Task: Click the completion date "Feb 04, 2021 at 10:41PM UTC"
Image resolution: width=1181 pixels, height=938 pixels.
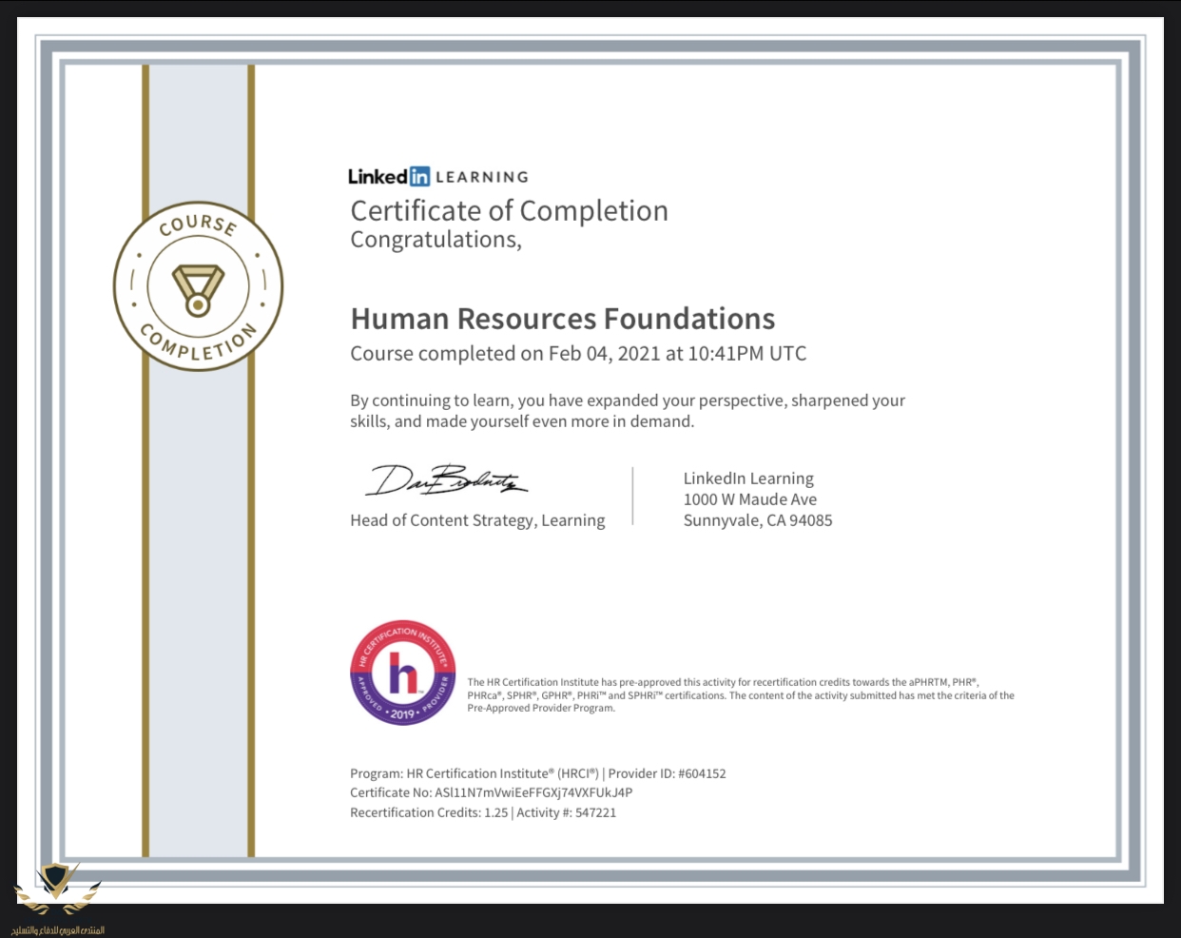Action: [677, 354]
